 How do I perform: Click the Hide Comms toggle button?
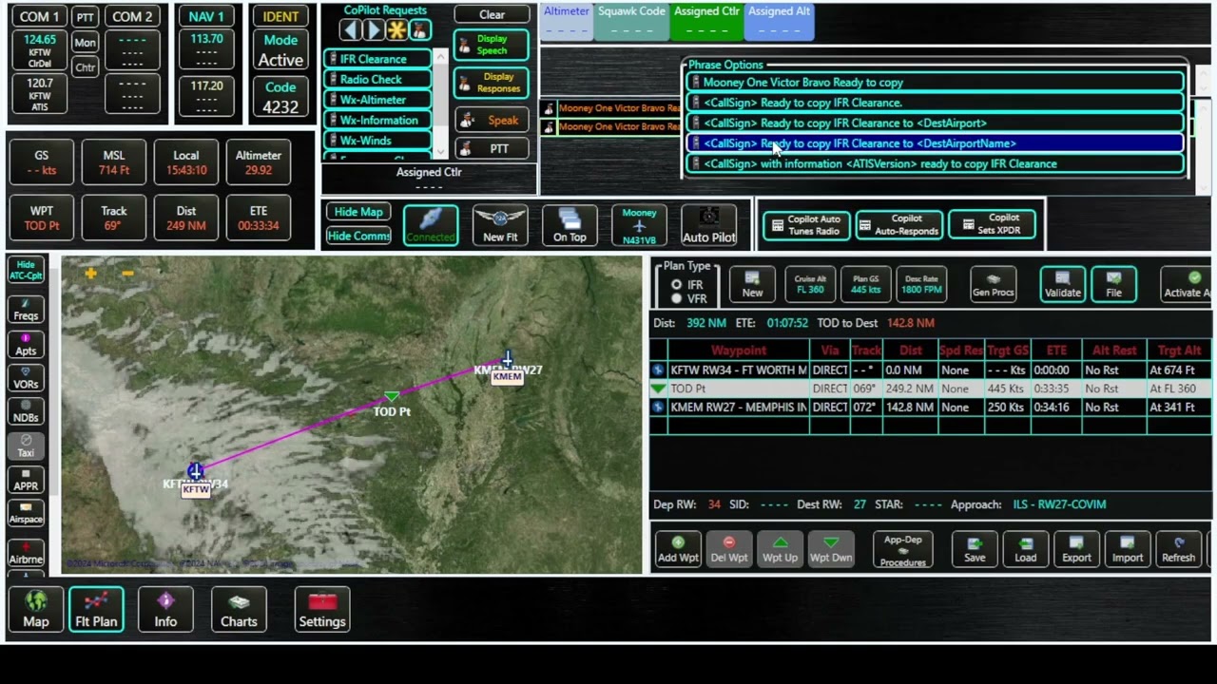point(358,236)
